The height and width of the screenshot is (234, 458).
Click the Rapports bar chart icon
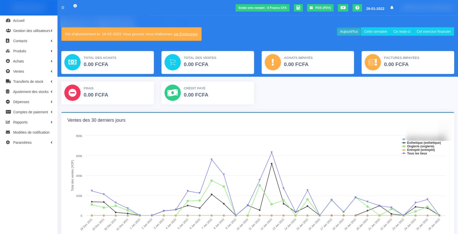point(8,122)
